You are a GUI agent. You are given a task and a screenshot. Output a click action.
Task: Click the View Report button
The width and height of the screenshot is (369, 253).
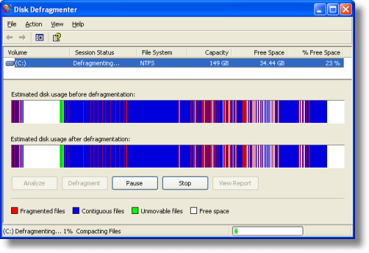(x=236, y=183)
